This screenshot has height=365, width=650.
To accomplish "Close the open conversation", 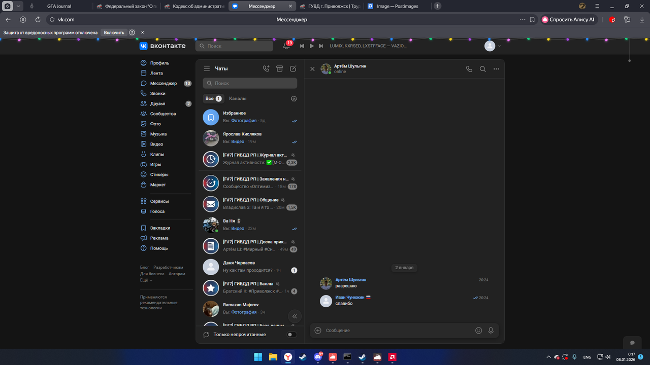I will click(312, 69).
